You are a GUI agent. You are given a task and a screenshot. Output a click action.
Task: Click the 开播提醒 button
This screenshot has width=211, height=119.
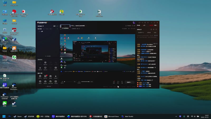pos(128,26)
